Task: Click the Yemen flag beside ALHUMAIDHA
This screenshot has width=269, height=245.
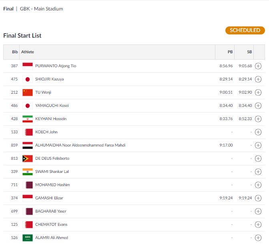Action: 28,145
